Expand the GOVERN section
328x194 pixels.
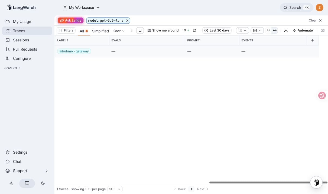12,68
